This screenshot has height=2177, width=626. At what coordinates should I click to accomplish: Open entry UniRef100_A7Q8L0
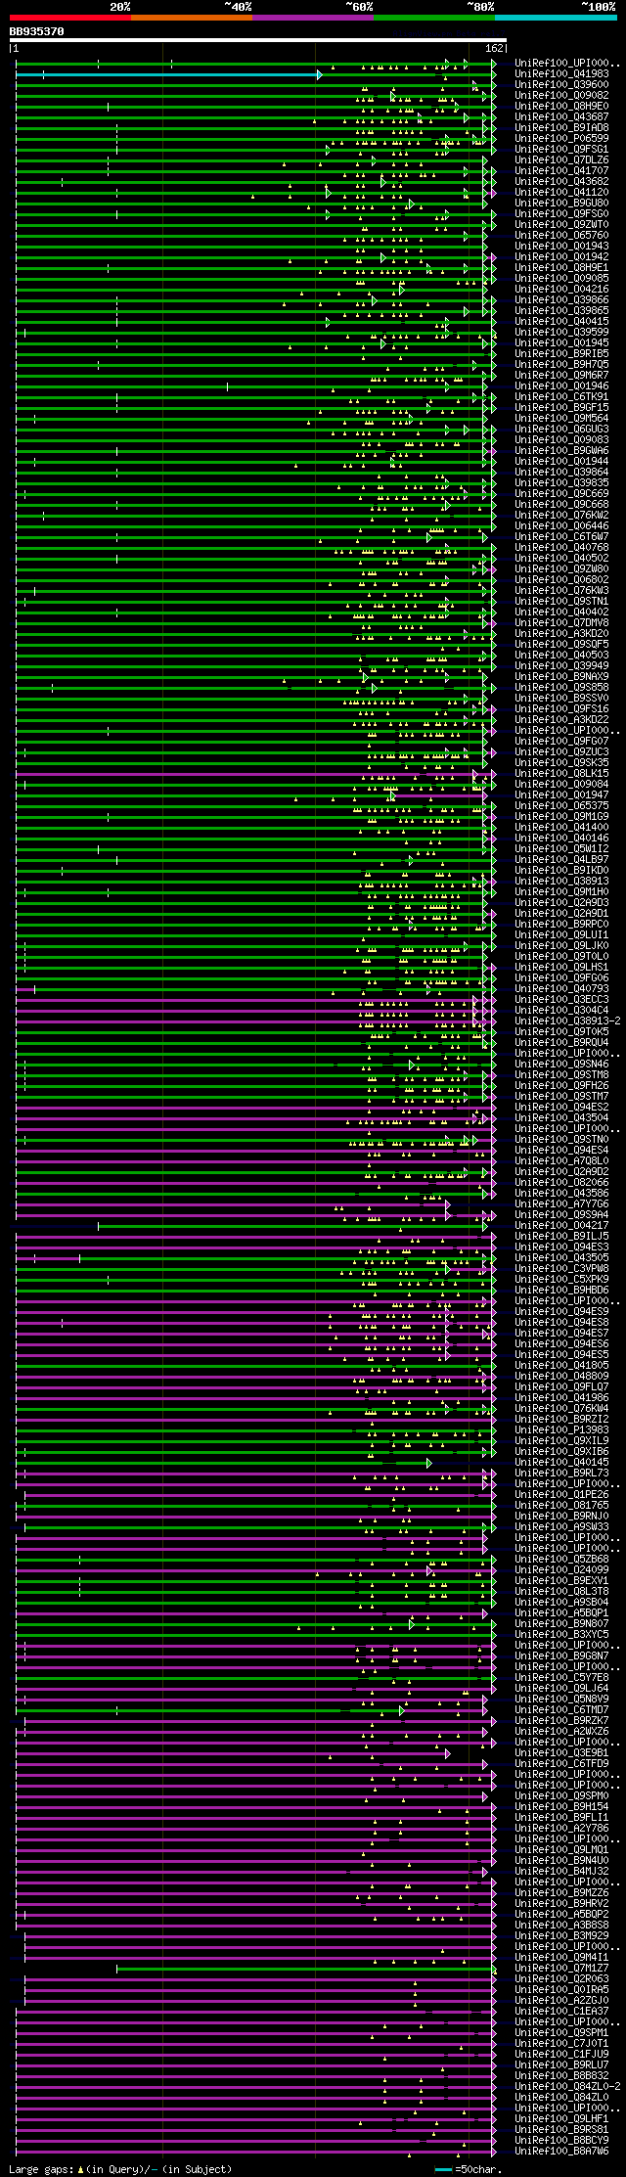(x=561, y=1161)
